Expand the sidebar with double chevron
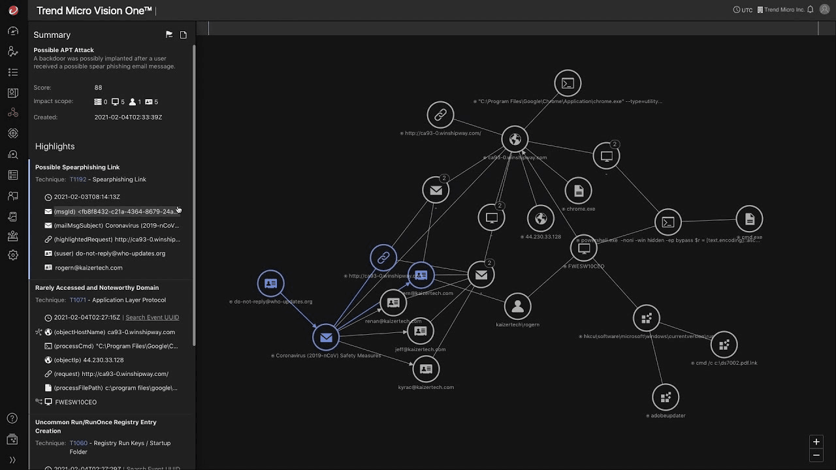This screenshot has width=836, height=470. (12, 460)
